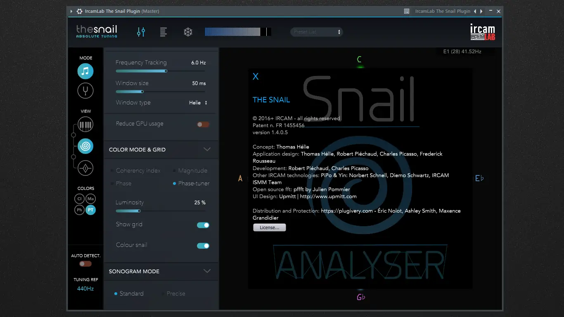Select the Magnitude radio option

coord(190,170)
